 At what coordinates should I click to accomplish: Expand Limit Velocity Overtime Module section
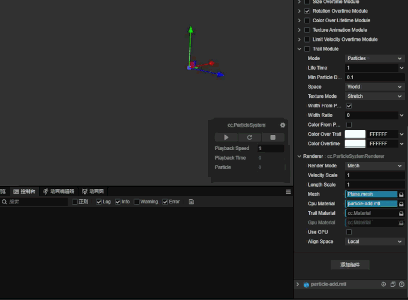pos(299,40)
